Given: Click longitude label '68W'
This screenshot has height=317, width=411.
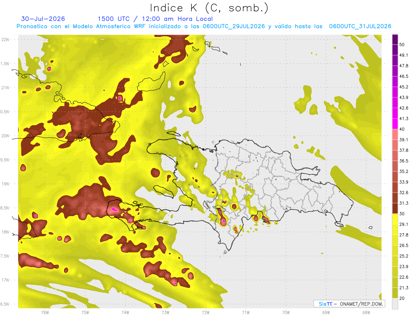Looking at the screenshot, I should [x=366, y=313].
